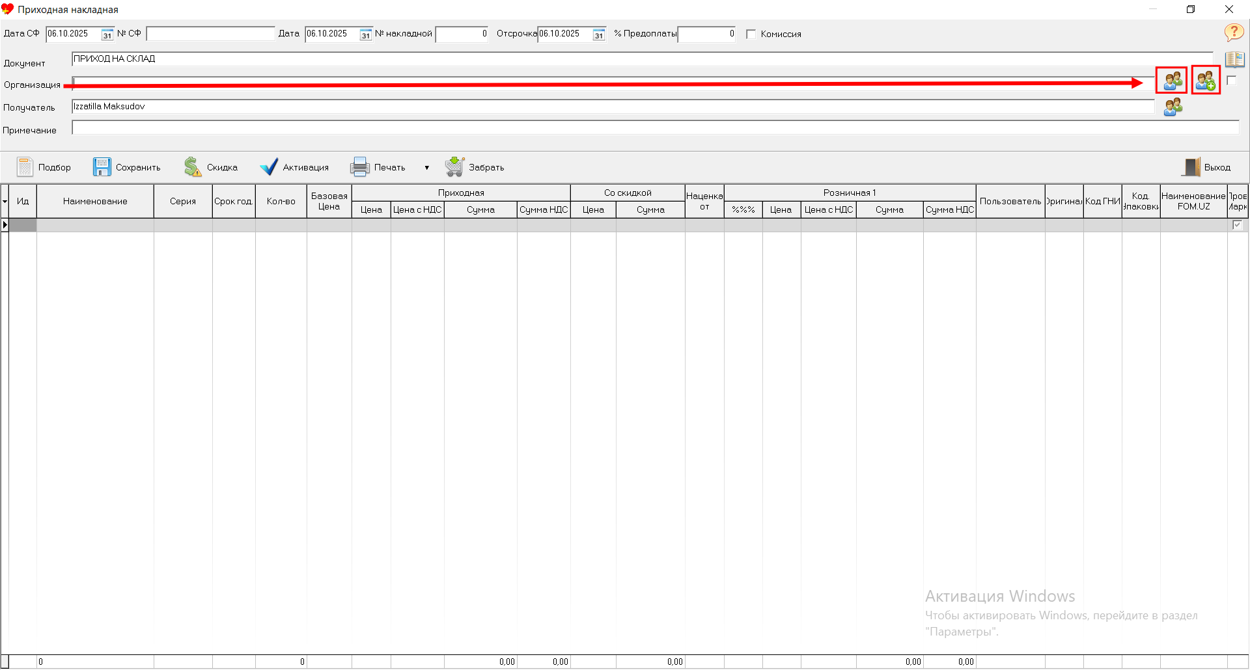The height and width of the screenshot is (670, 1250).
Task: Click the Подбор toolbar button
Action: coord(44,167)
